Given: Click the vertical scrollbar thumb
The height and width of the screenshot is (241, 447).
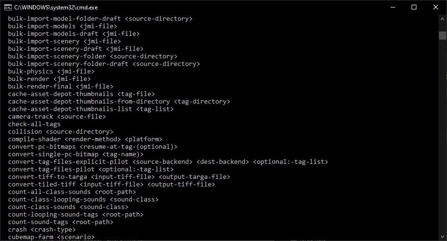Looking at the screenshot, I should point(442,36).
